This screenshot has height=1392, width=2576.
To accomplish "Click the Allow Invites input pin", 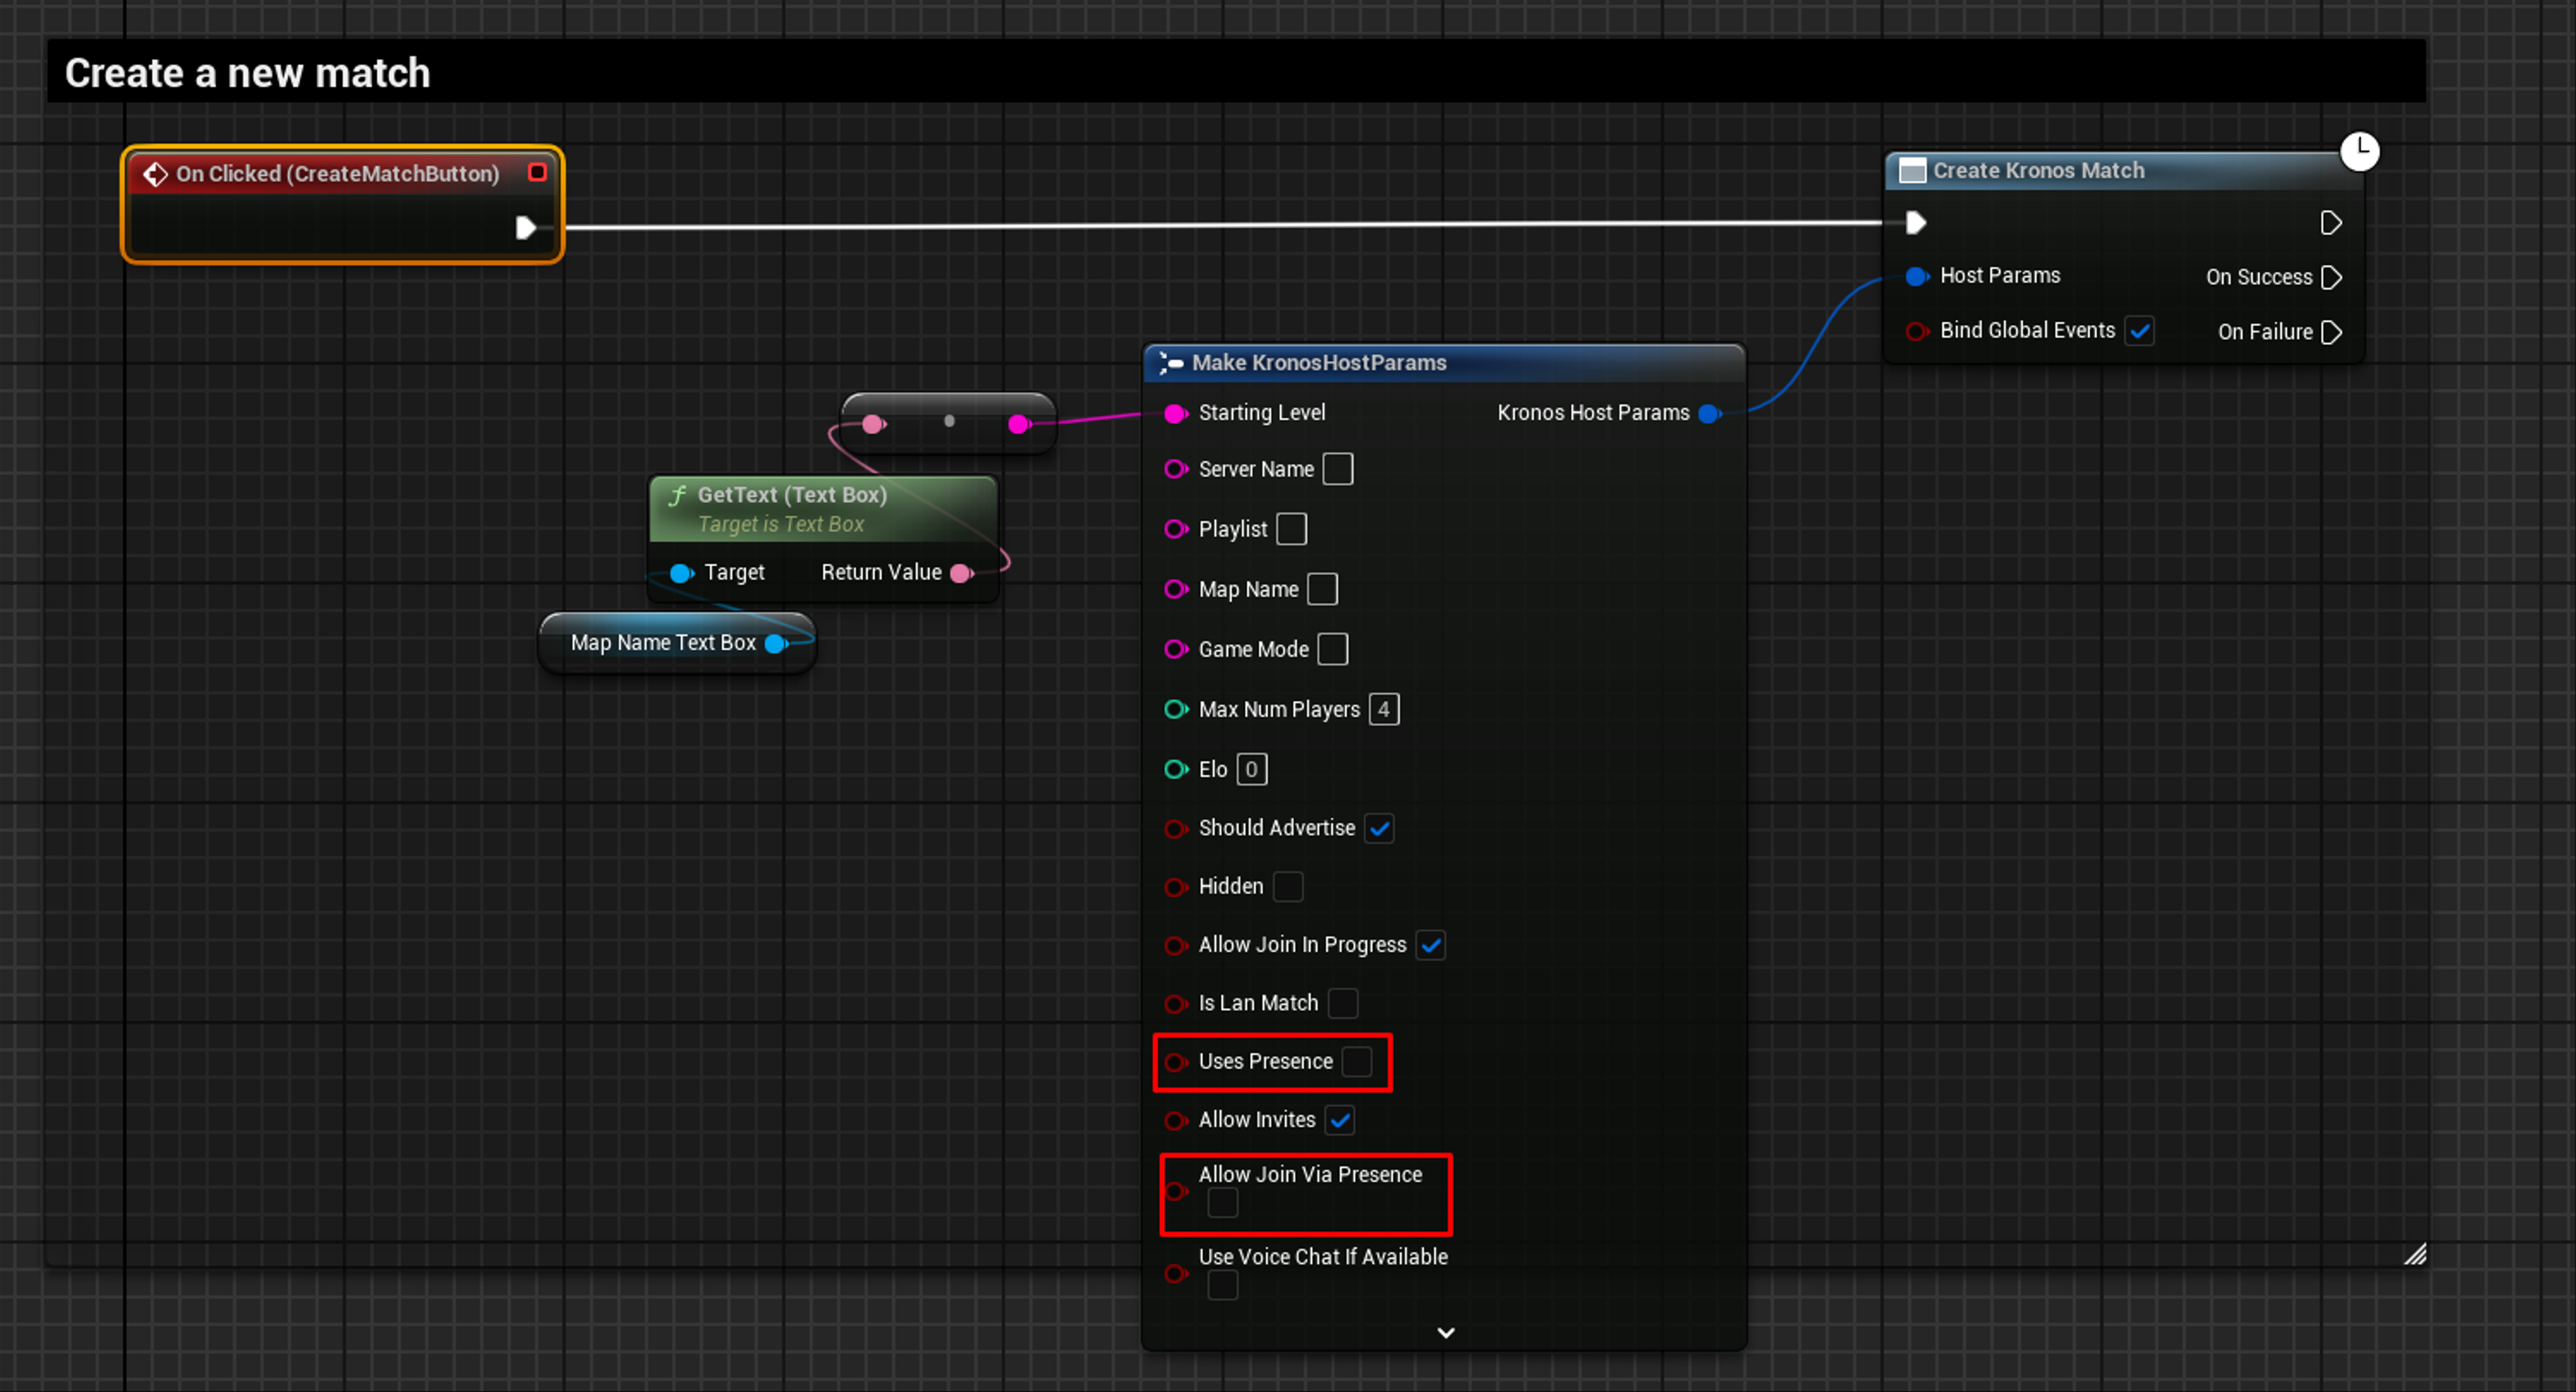I will [1176, 1120].
